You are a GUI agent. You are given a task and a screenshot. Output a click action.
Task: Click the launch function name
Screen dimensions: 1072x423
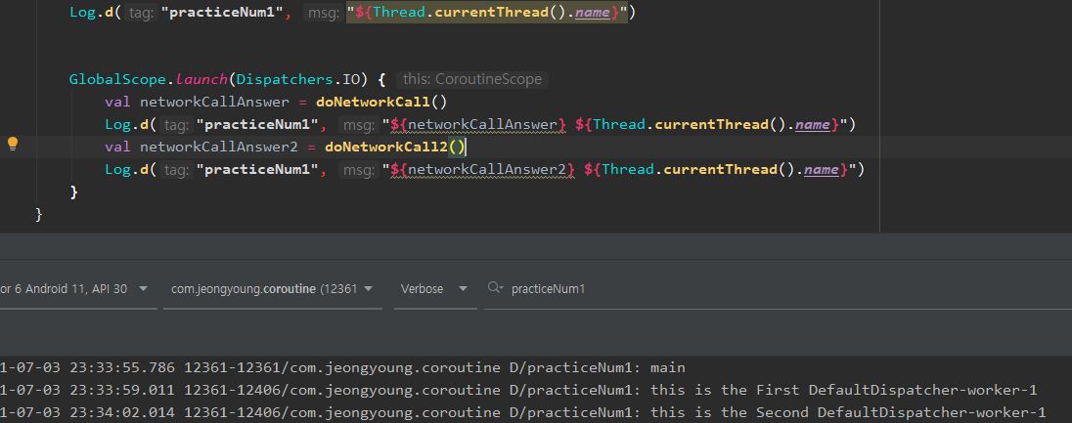[201, 80]
